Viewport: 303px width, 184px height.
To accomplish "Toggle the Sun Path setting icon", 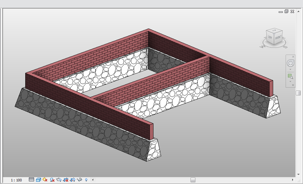I will (45, 179).
